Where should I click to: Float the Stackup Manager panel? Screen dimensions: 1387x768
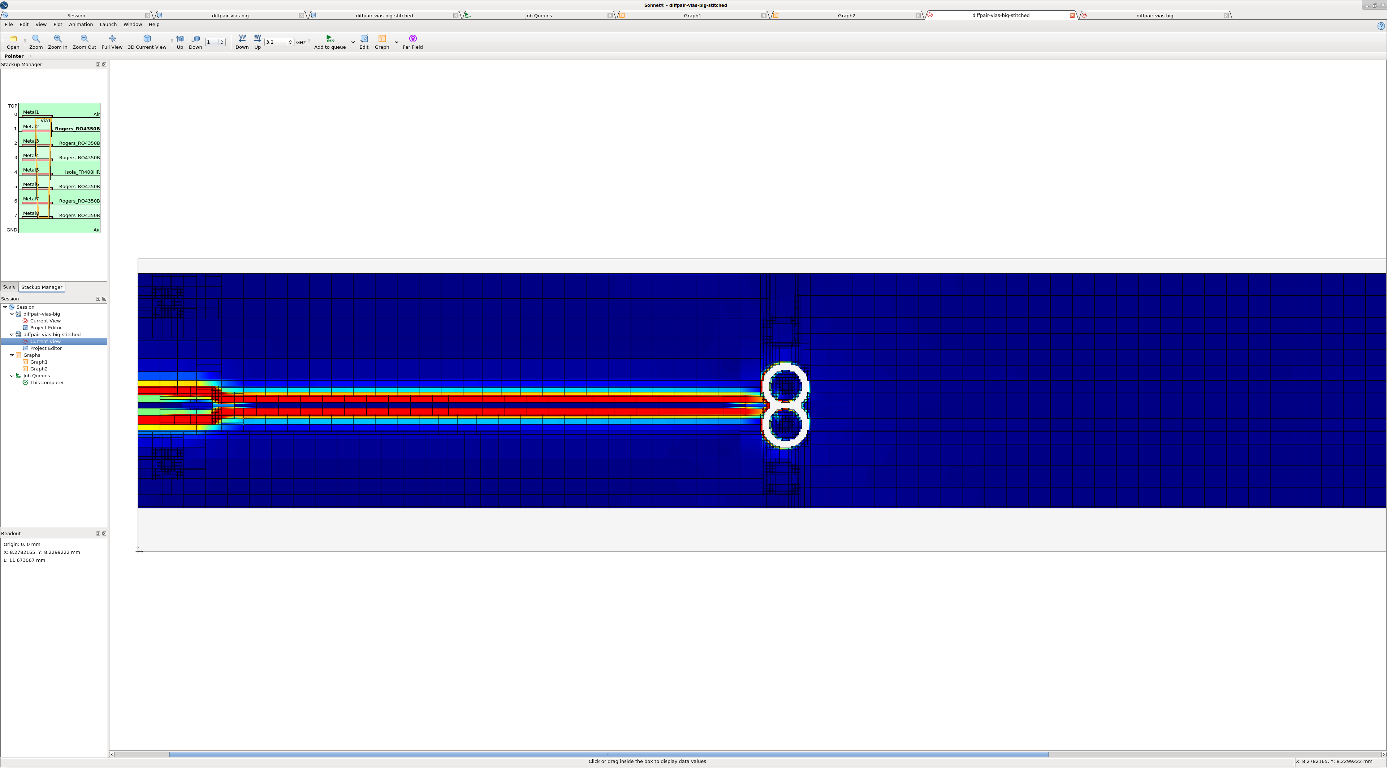[x=98, y=65]
